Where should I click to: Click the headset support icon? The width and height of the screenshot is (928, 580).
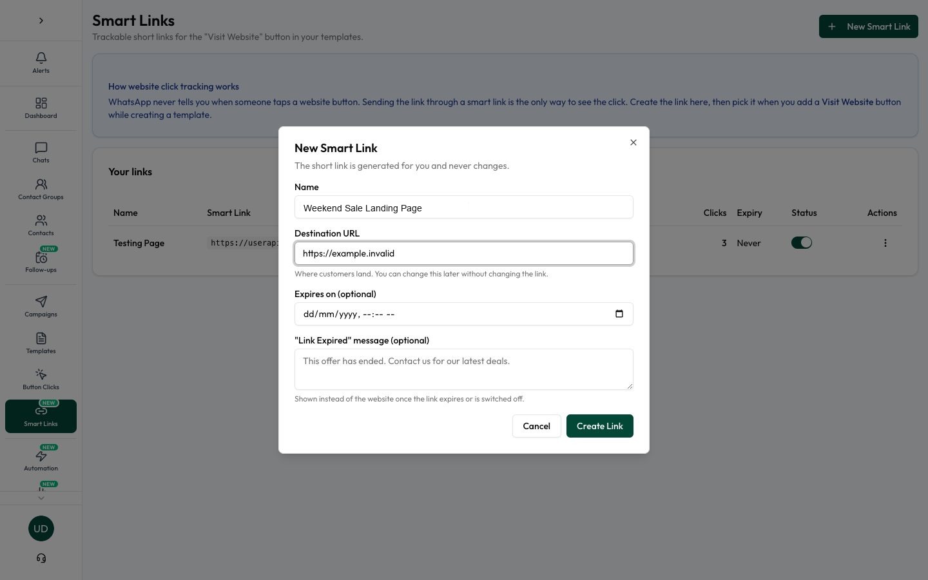(x=41, y=558)
